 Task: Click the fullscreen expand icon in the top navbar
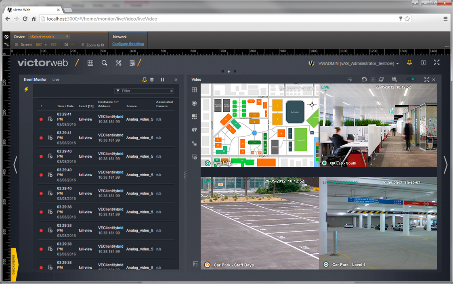[x=436, y=63]
